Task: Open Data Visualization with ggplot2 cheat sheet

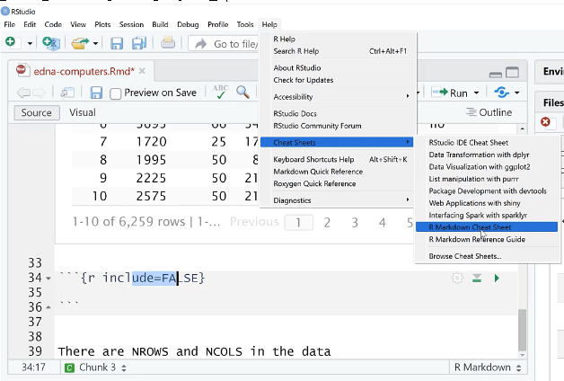Action: coord(487,166)
